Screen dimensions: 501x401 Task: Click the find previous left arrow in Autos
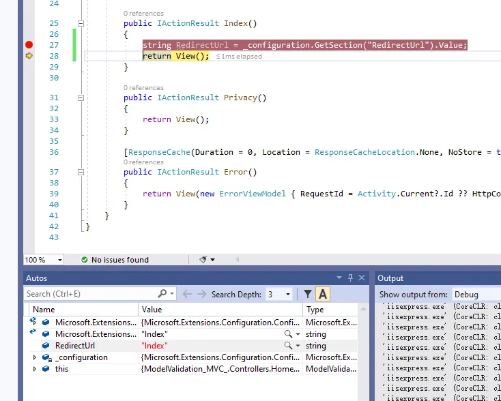[187, 294]
